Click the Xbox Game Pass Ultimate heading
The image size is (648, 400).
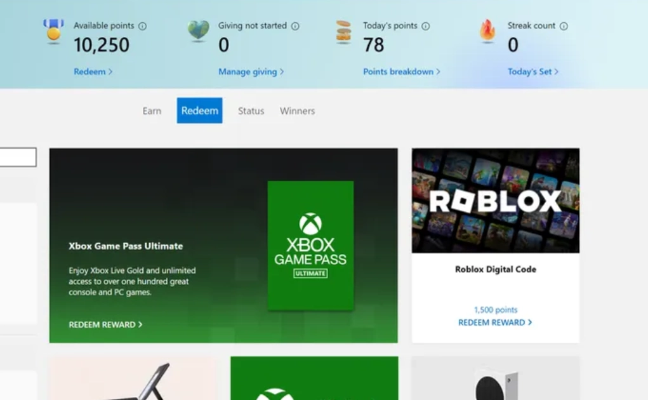coord(126,246)
